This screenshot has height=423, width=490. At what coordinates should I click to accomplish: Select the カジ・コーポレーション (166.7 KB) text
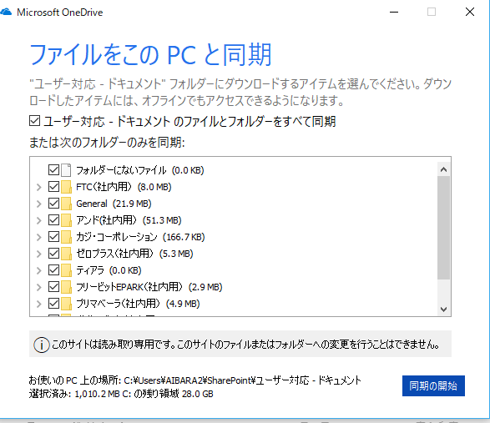coord(140,237)
